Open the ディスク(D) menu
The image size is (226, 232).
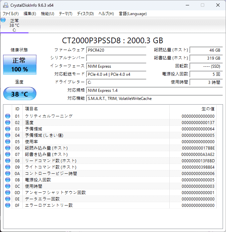tap(86, 14)
